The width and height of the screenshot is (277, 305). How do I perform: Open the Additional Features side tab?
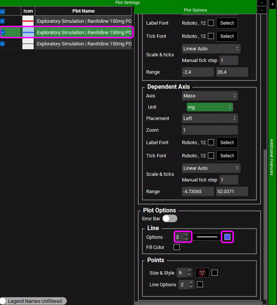[x=272, y=157]
